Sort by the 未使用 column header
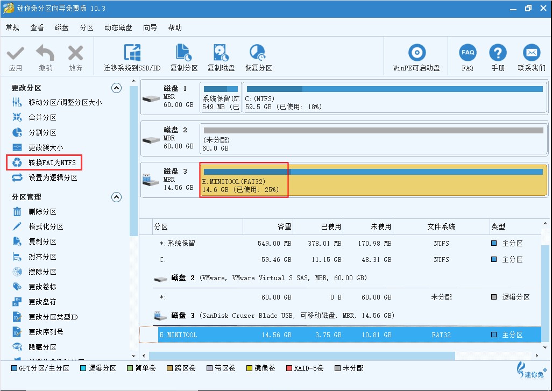The width and height of the screenshot is (552, 391). 368,226
